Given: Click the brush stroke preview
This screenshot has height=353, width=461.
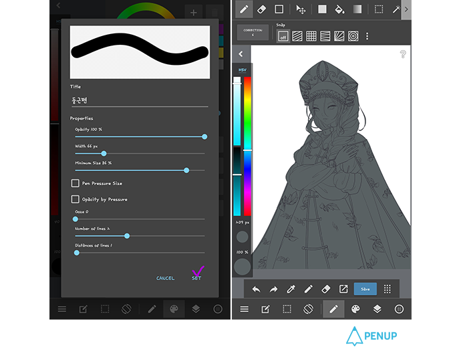Looking at the screenshot, I should [x=140, y=52].
